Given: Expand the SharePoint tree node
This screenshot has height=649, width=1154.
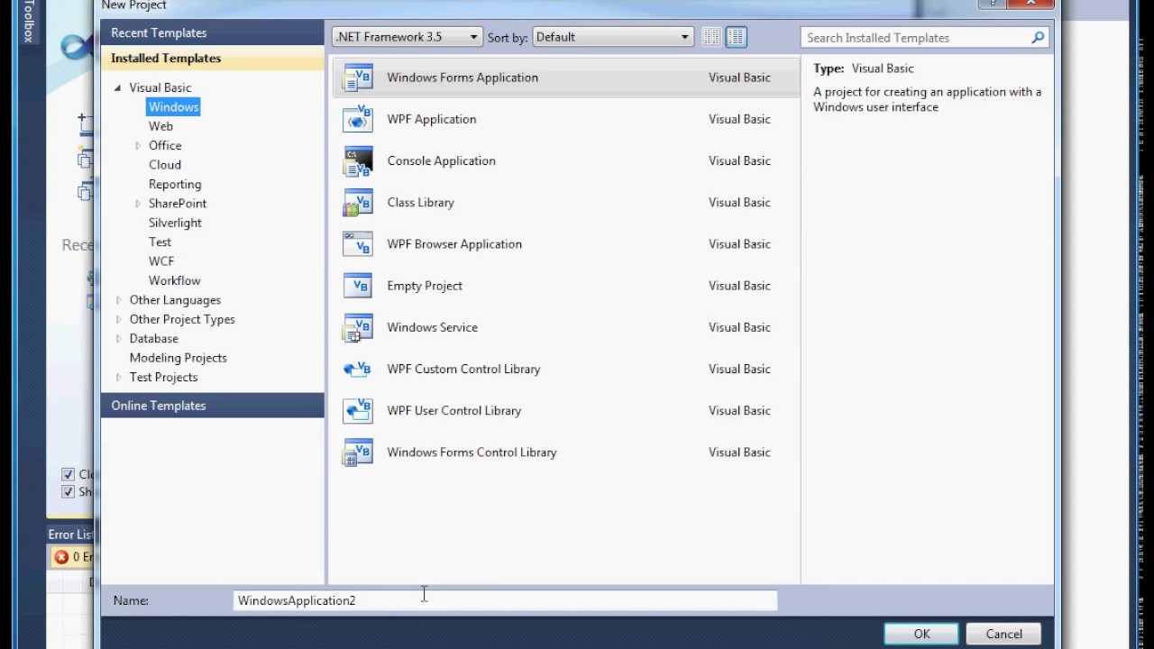Looking at the screenshot, I should pyautogui.click(x=138, y=203).
